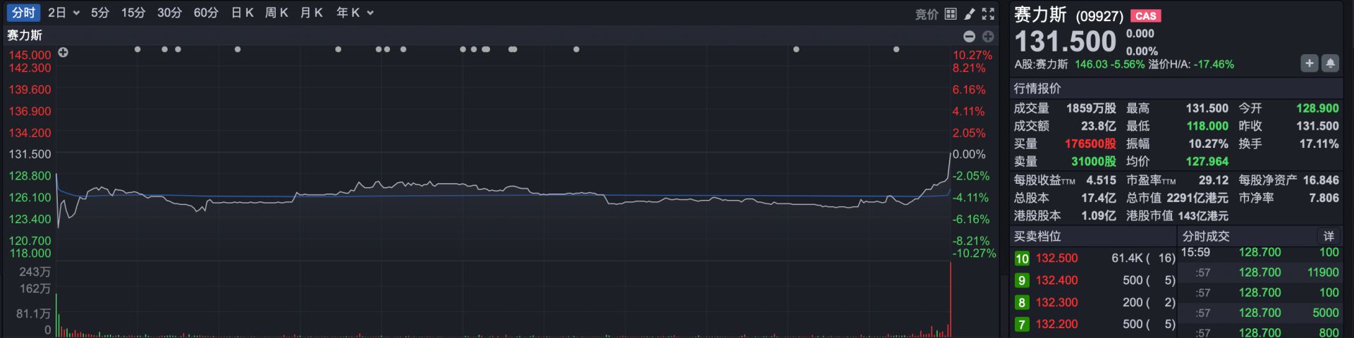
Task: Select ask level 10 at 132.500
Action: click(x=1056, y=258)
